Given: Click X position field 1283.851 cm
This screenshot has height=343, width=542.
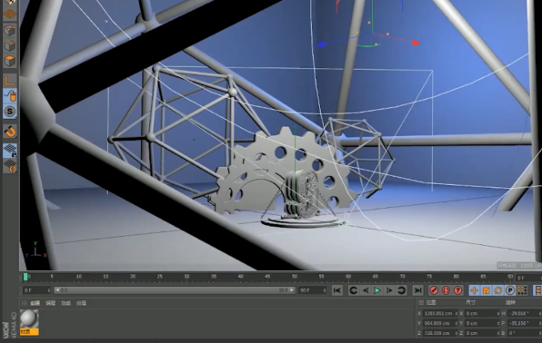Looking at the screenshot, I should tap(440, 313).
